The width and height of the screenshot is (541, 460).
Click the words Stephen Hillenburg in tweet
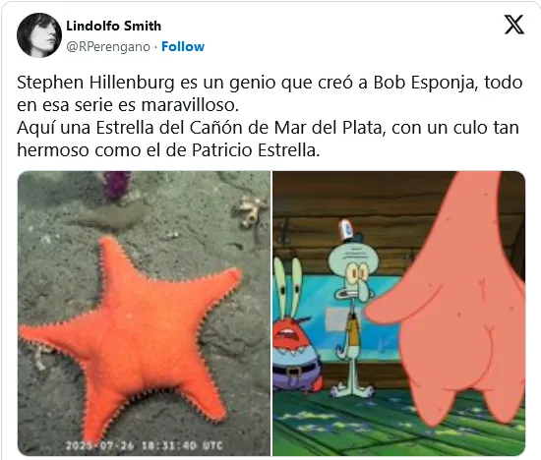95,83
